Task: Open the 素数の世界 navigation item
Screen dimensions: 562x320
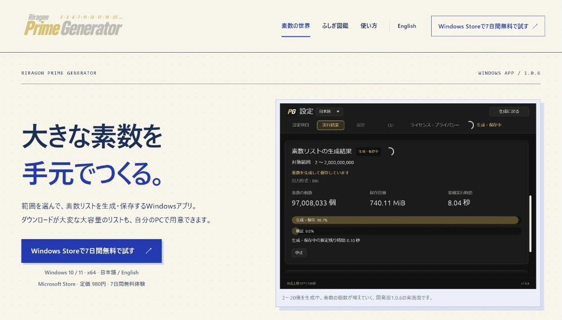Action: [x=296, y=26]
